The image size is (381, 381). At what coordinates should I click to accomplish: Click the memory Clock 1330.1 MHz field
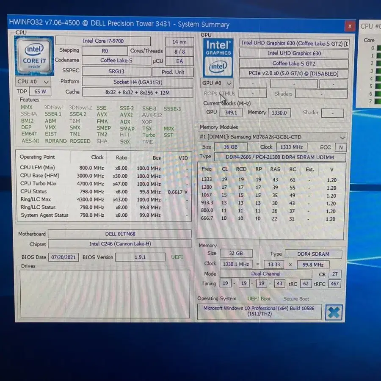(x=236, y=264)
